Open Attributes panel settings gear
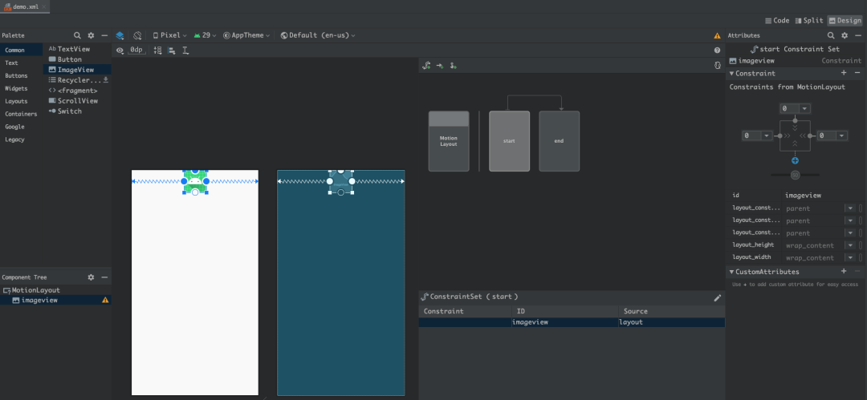 click(844, 35)
